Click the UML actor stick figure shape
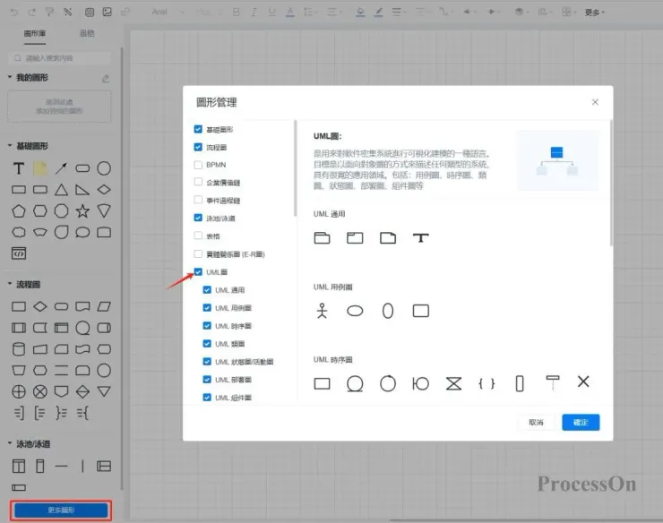Viewport: 663px width, 523px height. 323,311
